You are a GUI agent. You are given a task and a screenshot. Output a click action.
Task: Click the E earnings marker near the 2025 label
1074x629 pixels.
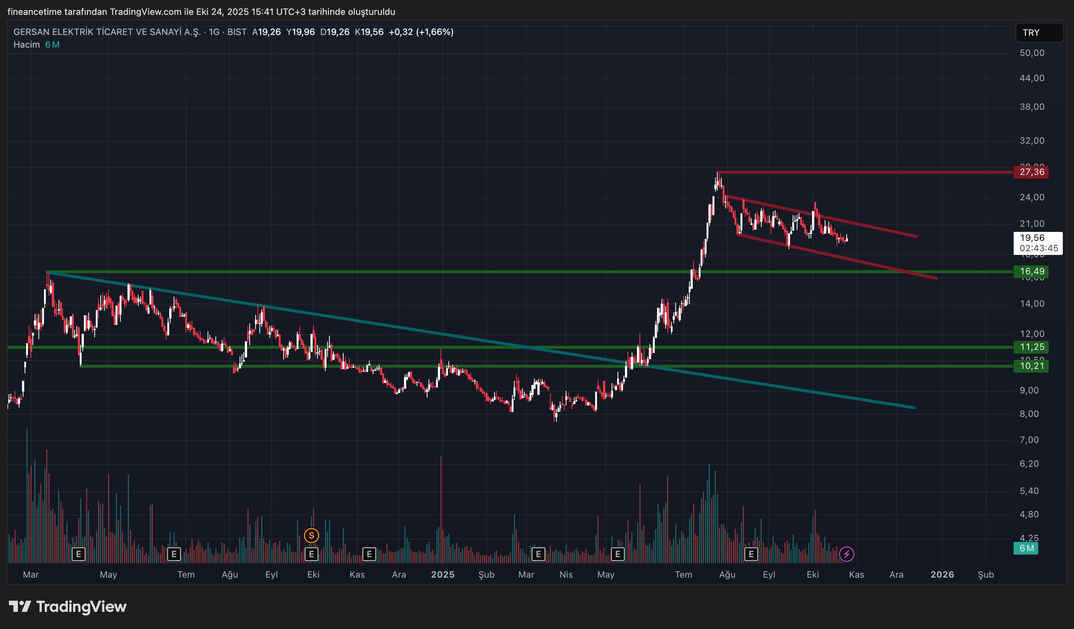pos(369,555)
